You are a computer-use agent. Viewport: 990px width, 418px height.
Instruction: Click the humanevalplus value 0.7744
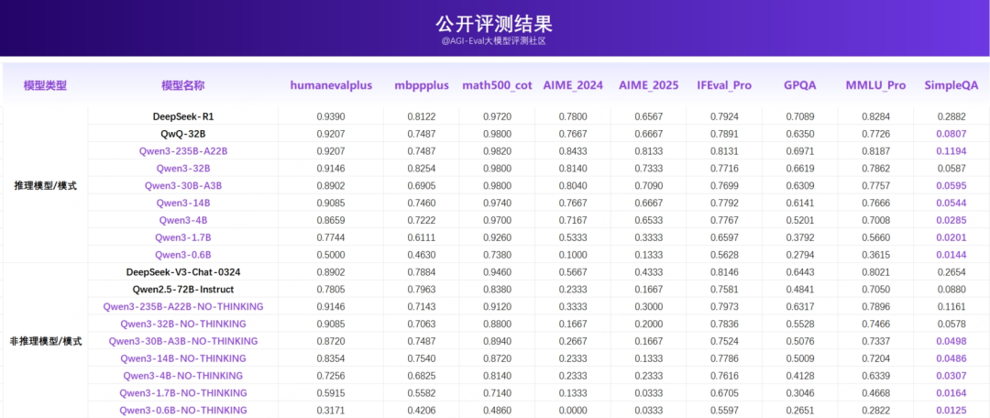(331, 237)
